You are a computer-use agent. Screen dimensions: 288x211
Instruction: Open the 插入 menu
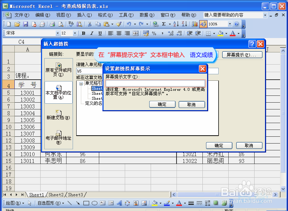click(84, 15)
